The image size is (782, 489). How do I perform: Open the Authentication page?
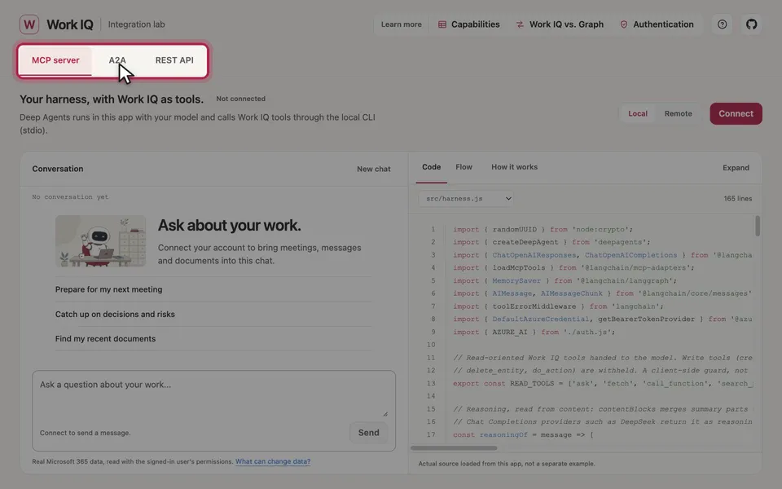[x=657, y=24]
